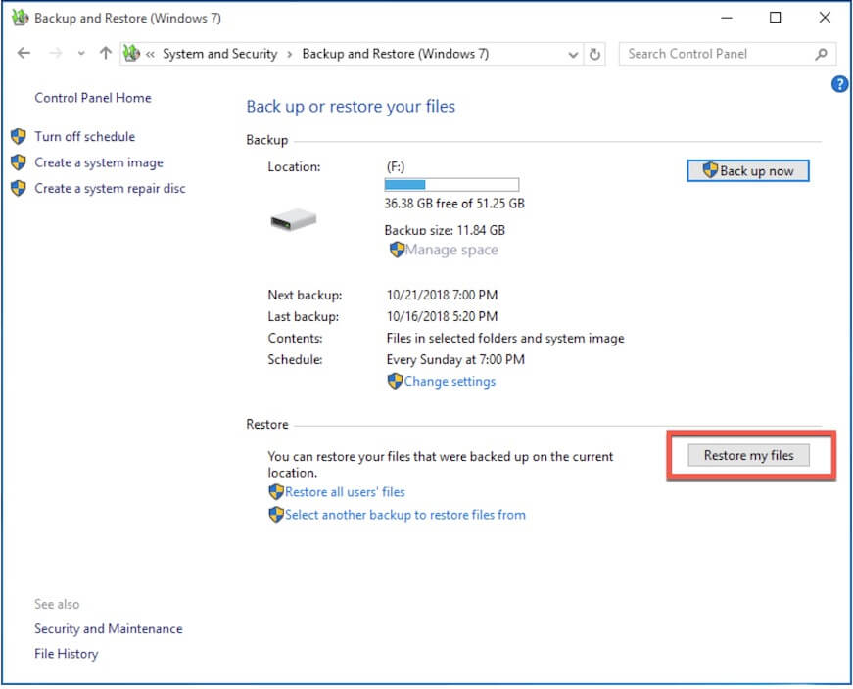Click the Search Control Panel field

point(727,54)
